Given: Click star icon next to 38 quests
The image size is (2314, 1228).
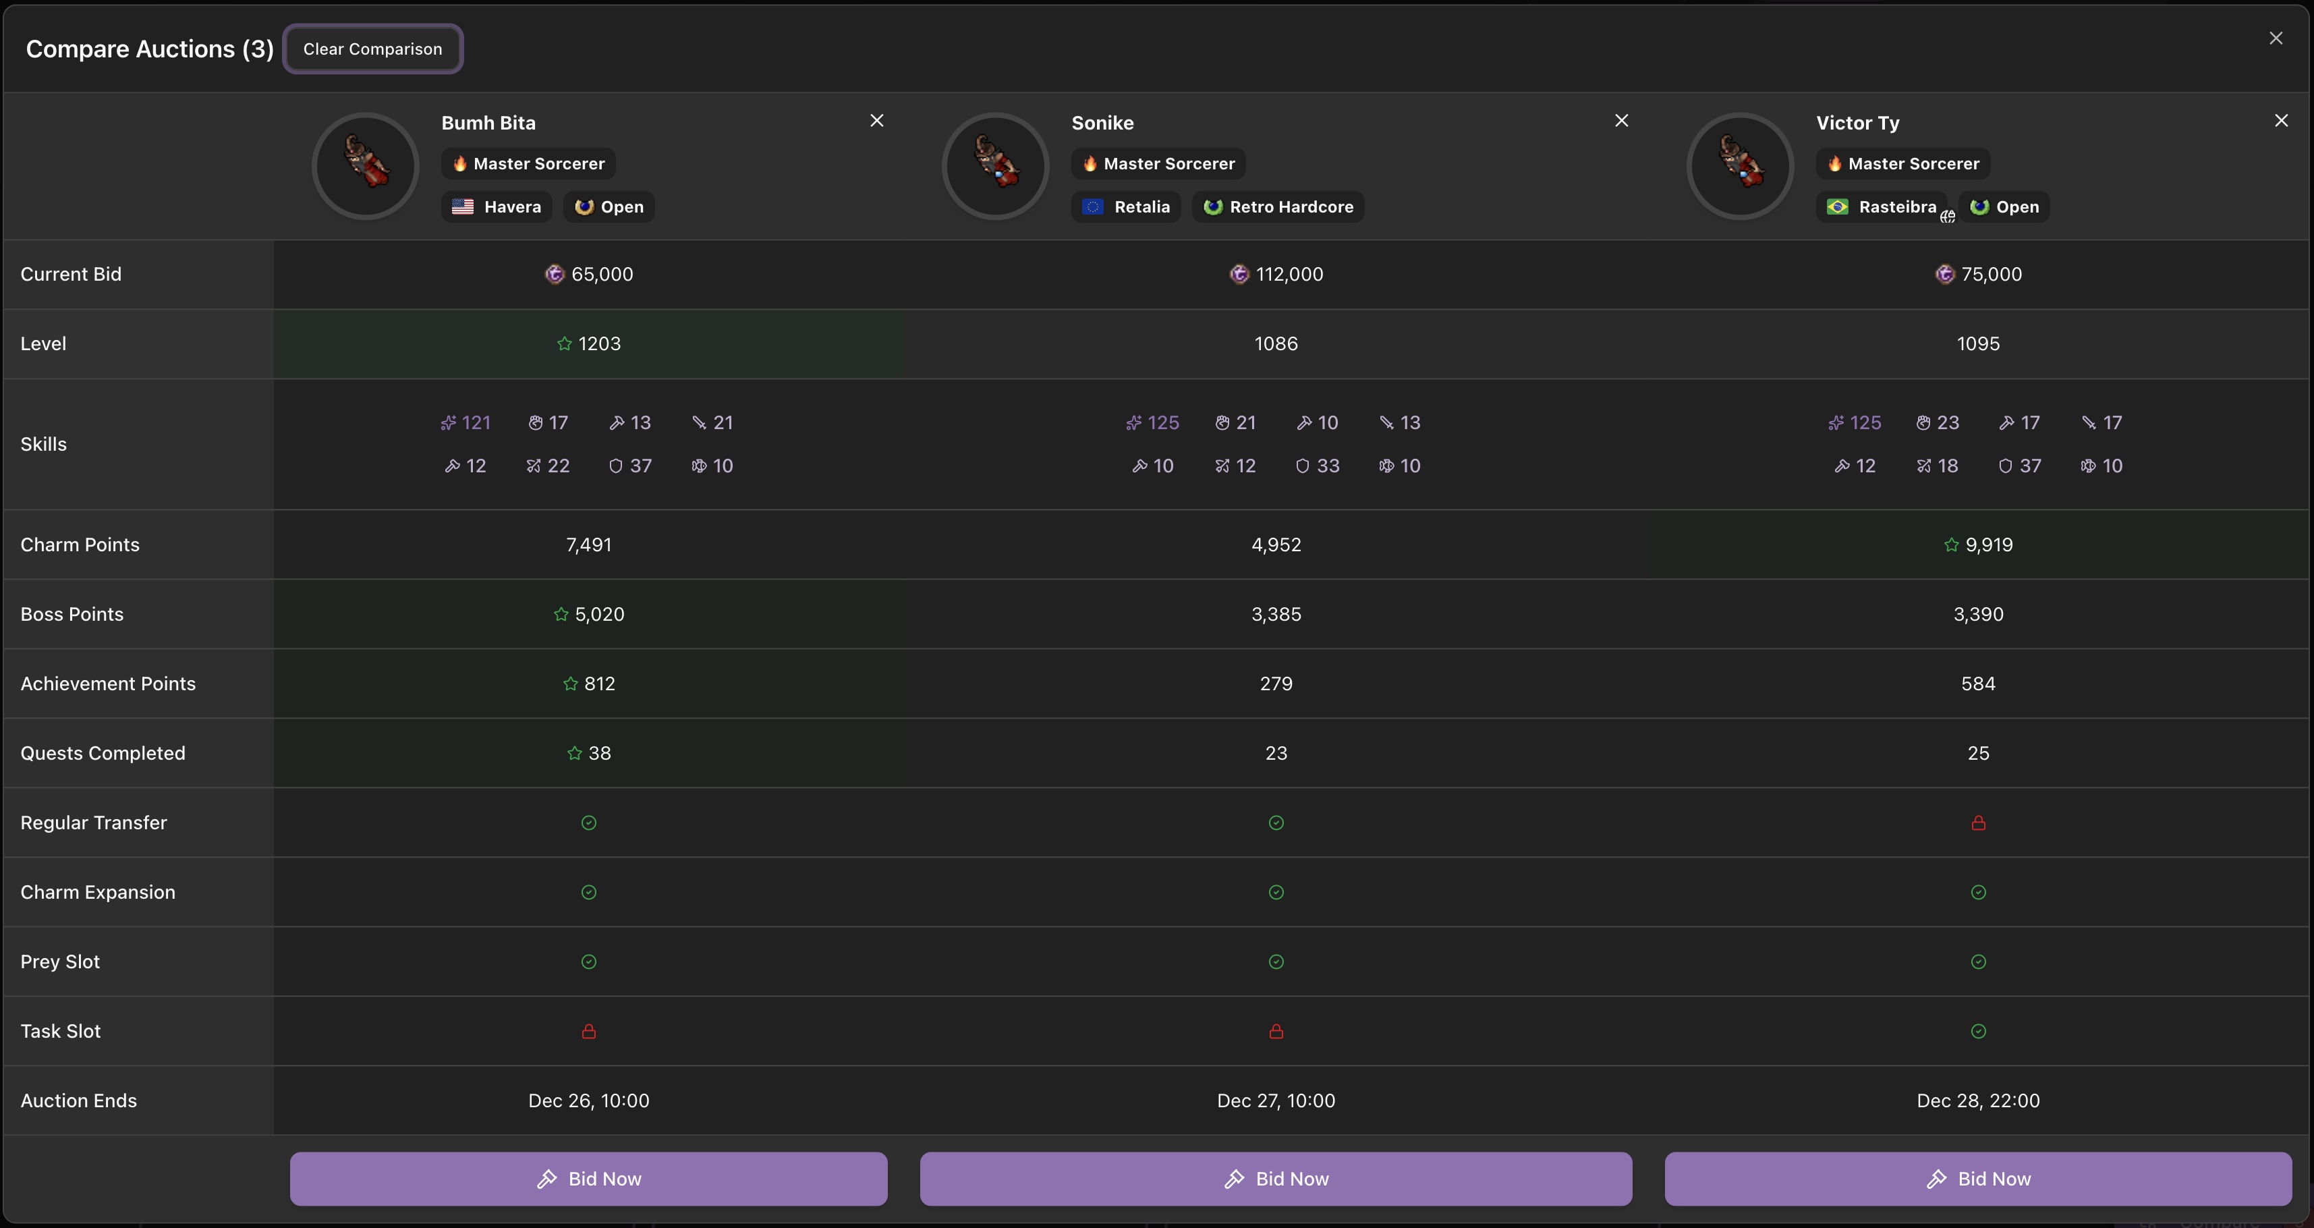Looking at the screenshot, I should click(x=574, y=754).
